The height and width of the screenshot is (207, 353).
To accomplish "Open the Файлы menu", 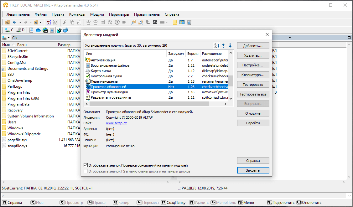I will click(x=41, y=14).
